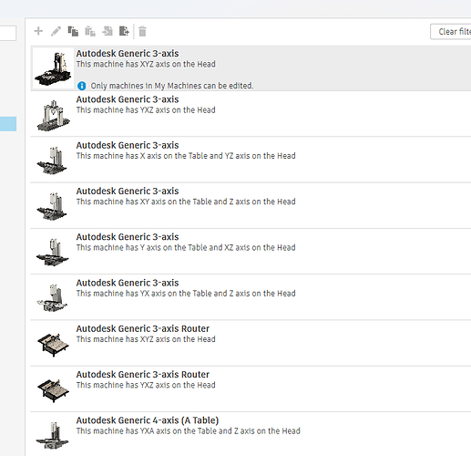Select machine with Y axis on Table
The image size is (471, 456).
pyautogui.click(x=251, y=252)
